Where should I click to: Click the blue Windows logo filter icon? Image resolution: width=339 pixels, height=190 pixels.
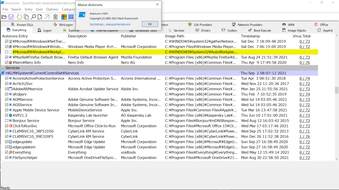tap(71, 17)
